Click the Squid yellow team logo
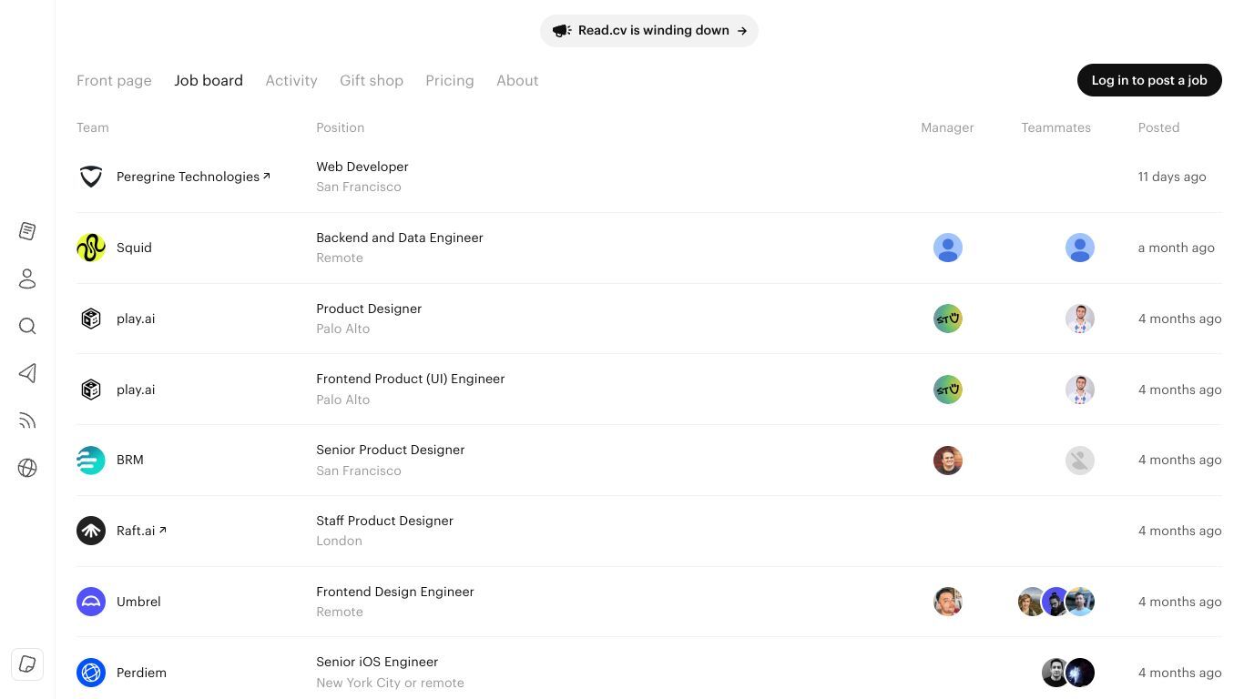 (91, 248)
